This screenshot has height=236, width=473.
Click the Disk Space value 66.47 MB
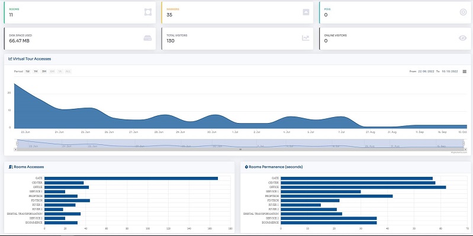point(20,41)
